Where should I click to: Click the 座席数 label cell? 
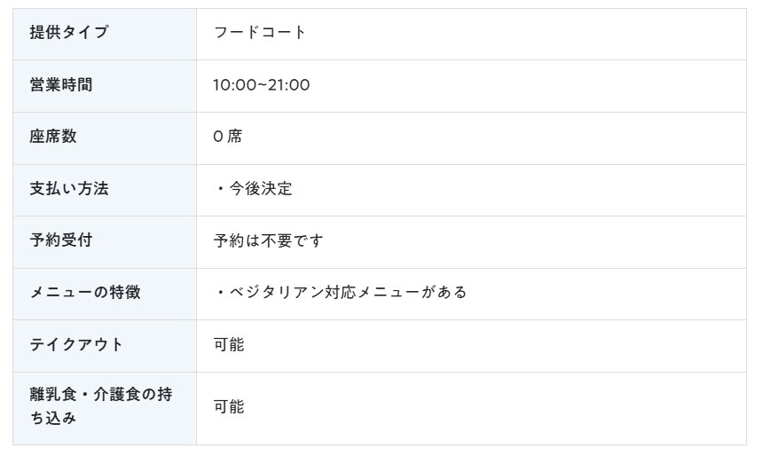tap(105, 138)
